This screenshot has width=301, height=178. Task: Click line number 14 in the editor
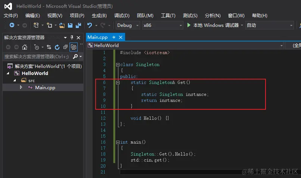click(x=103, y=130)
